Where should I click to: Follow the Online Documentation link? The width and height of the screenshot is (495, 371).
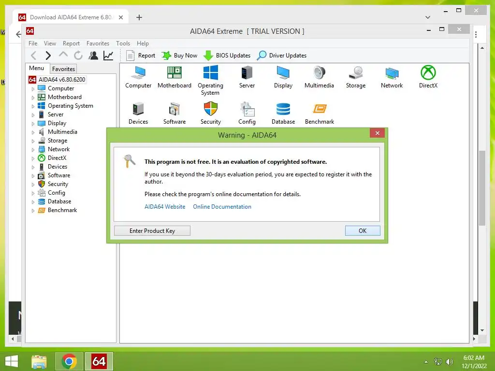click(222, 207)
